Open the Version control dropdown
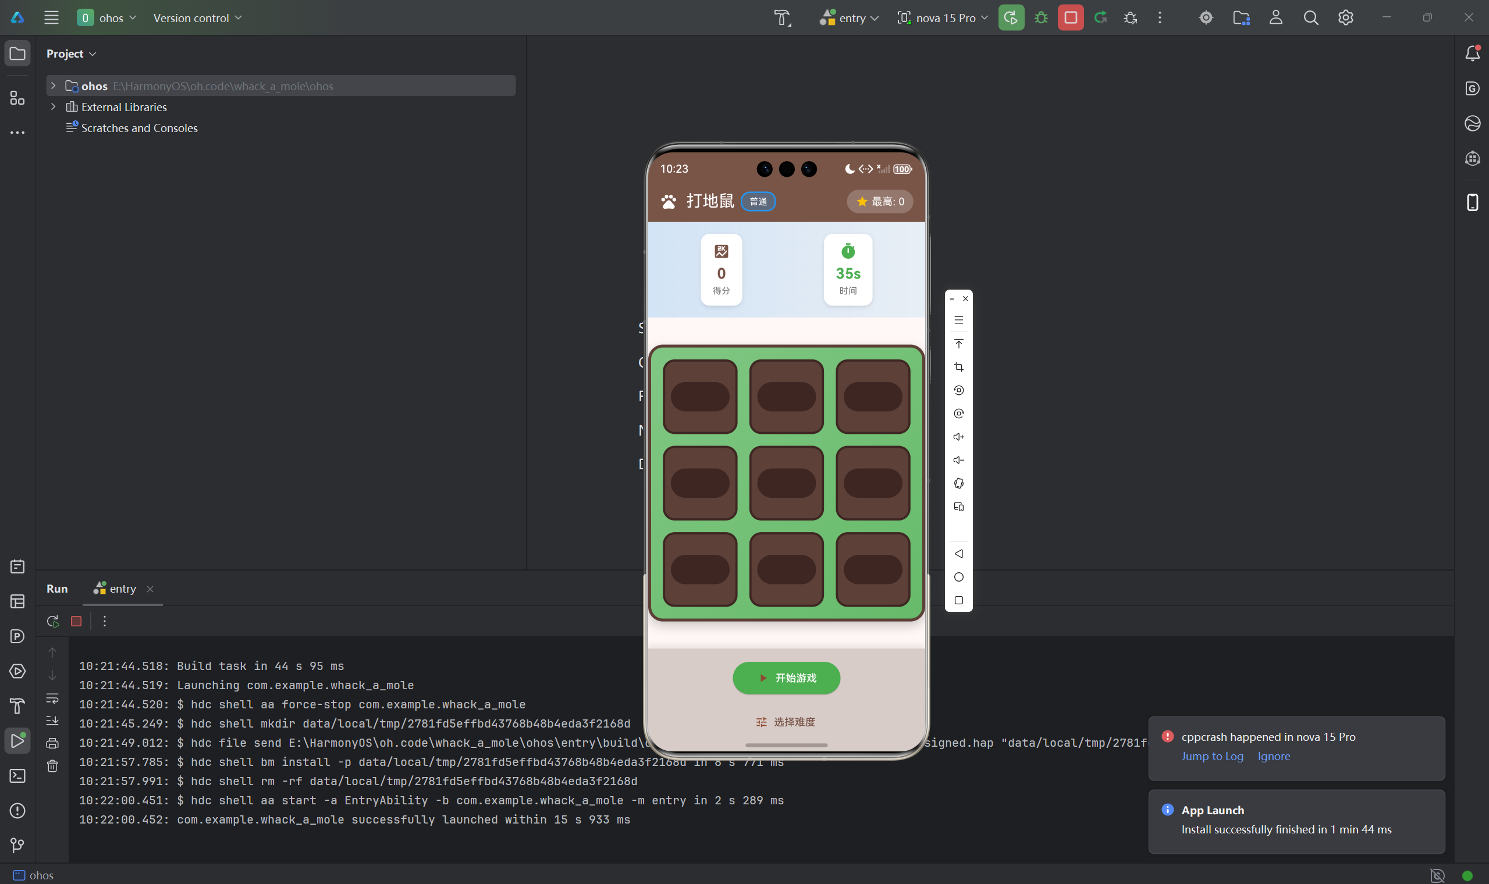 (x=197, y=18)
